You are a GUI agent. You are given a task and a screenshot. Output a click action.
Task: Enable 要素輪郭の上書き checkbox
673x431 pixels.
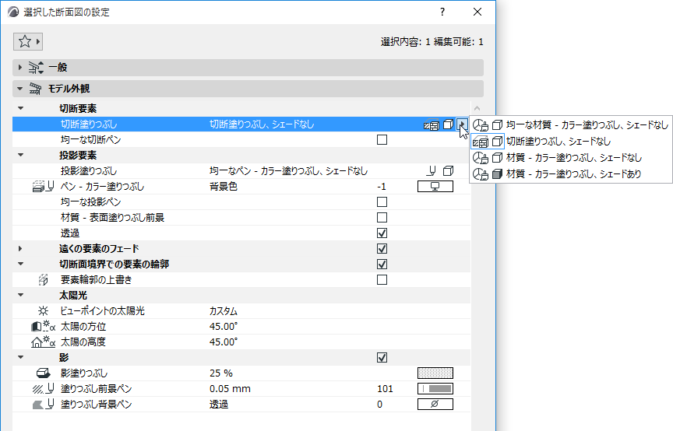click(382, 279)
